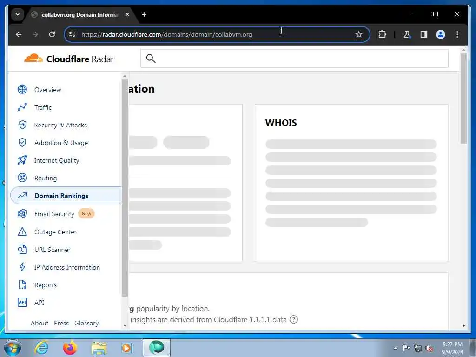
Task: Click the Email Security envelope icon
Action: click(x=22, y=213)
